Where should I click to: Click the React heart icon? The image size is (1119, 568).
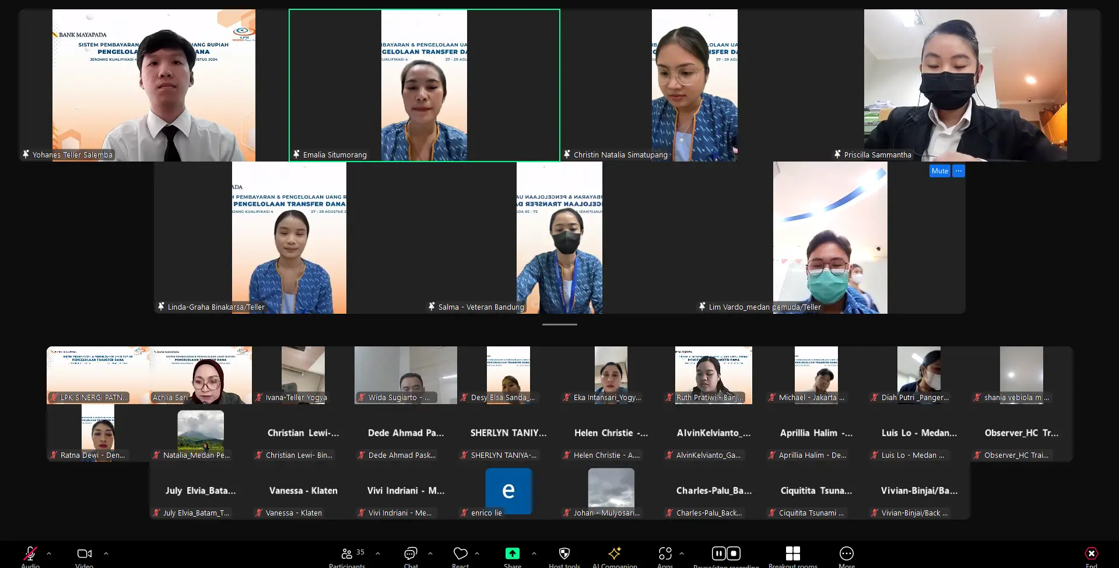[x=460, y=554]
